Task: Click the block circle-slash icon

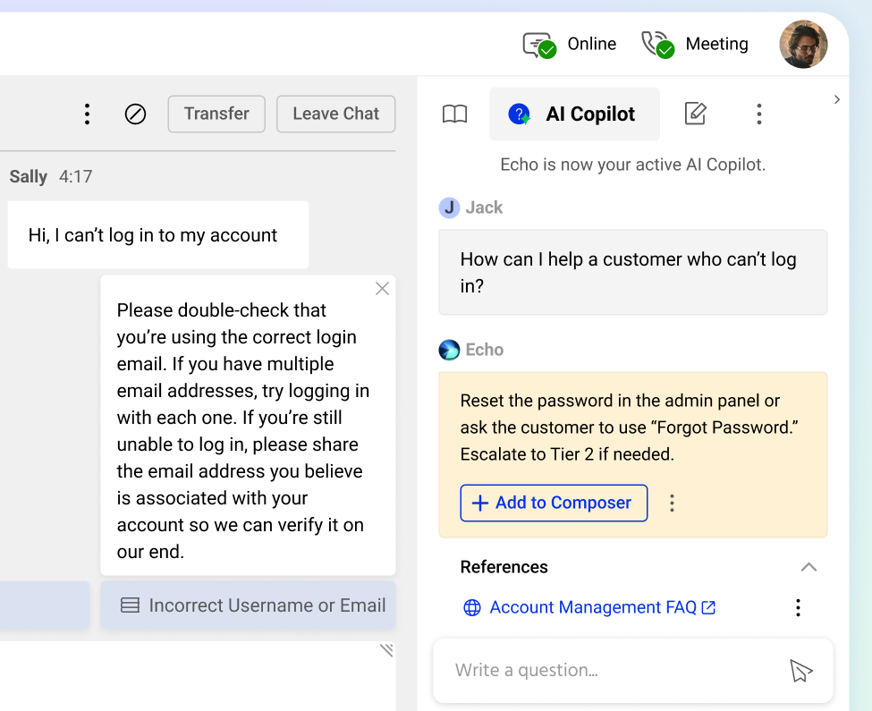Action: (x=135, y=114)
